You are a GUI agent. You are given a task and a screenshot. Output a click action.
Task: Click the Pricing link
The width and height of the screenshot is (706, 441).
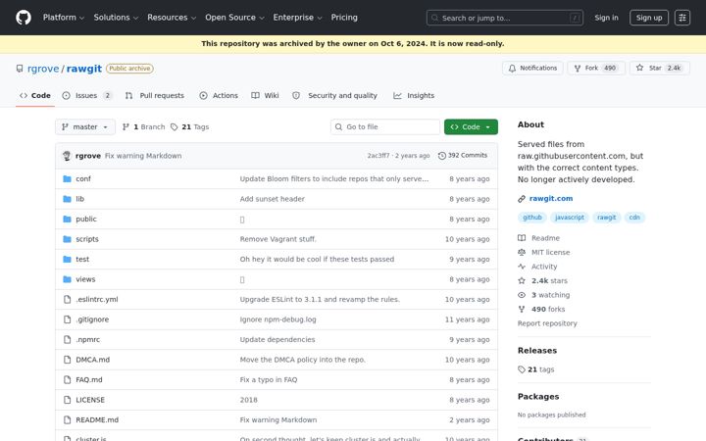344,18
